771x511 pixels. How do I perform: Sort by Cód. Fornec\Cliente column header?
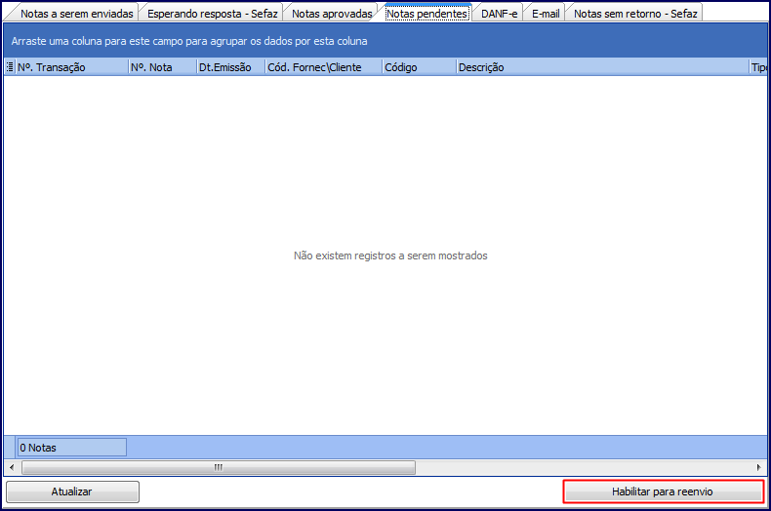coord(324,67)
